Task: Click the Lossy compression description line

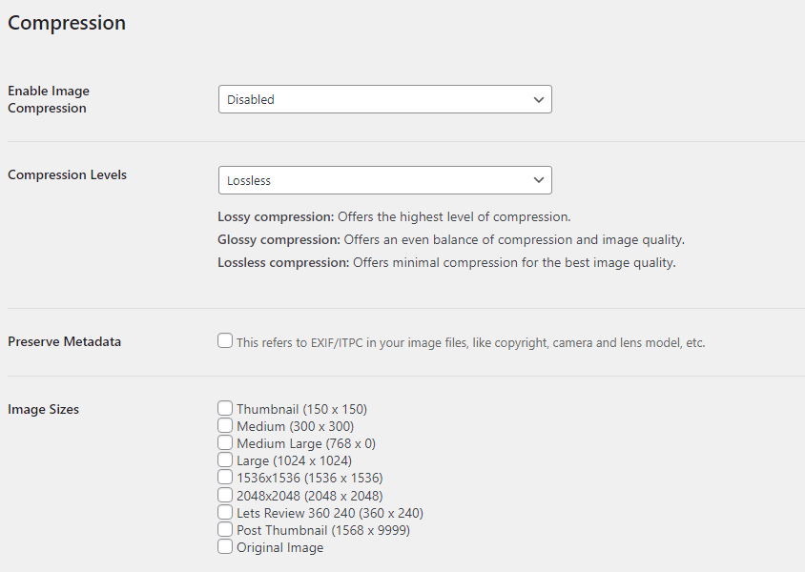Action: 394,216
